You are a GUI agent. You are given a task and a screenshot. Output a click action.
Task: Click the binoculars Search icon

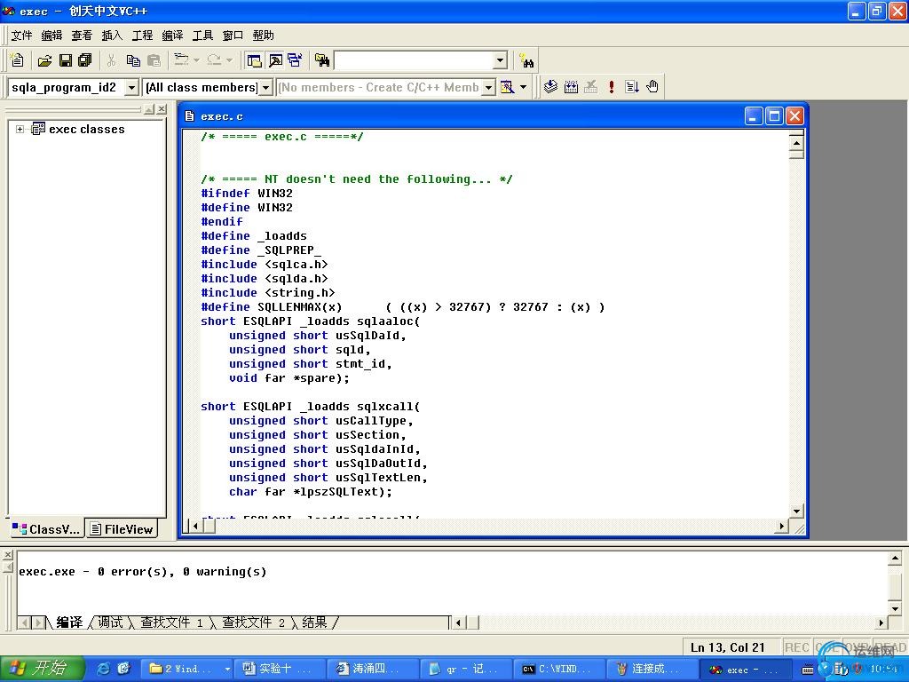click(526, 60)
